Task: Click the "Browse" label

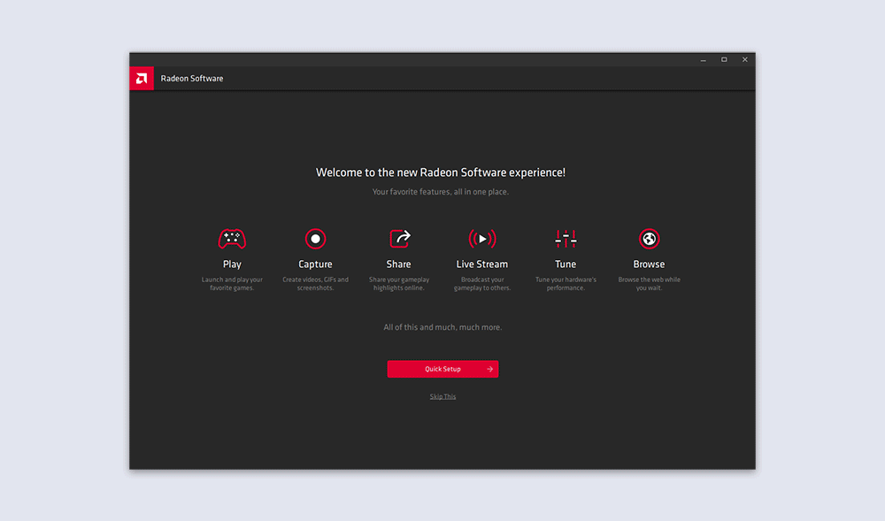Action: (649, 264)
